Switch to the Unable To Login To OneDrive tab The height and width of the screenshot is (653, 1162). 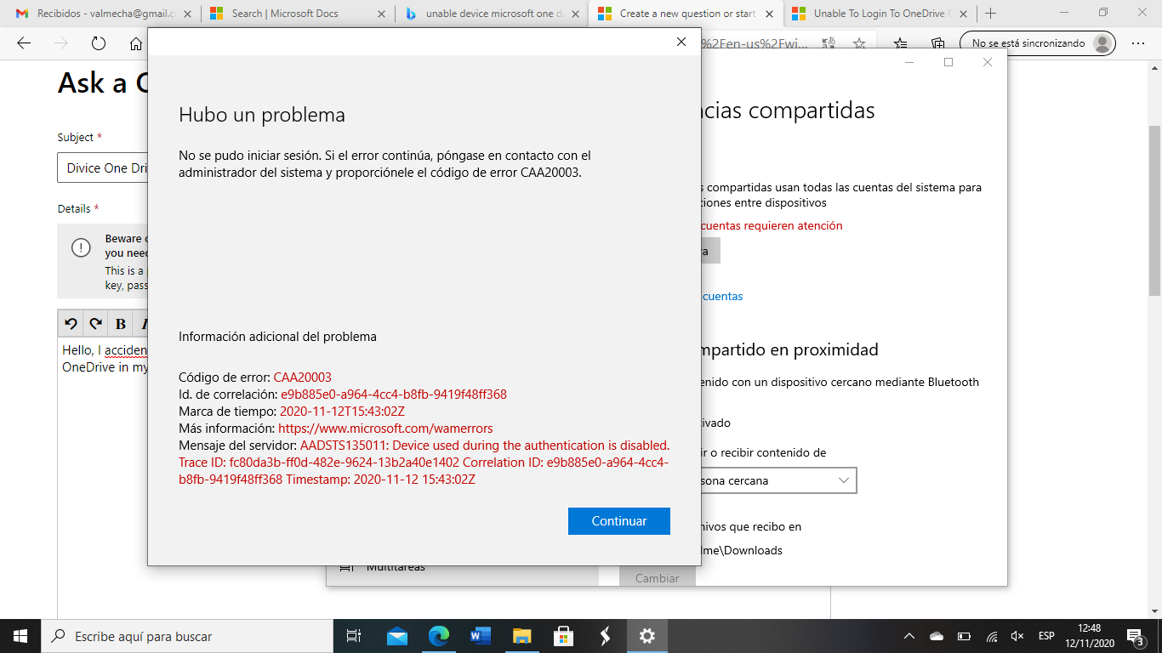tap(876, 14)
